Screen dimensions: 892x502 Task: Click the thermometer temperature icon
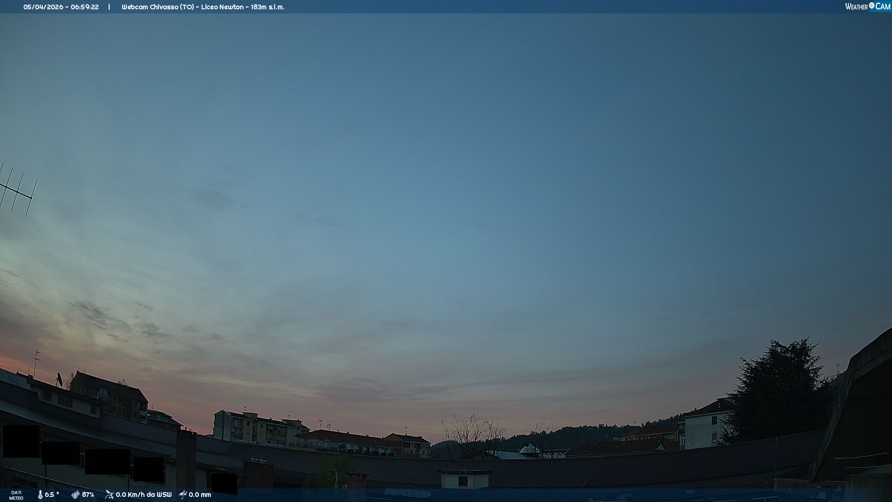point(40,495)
